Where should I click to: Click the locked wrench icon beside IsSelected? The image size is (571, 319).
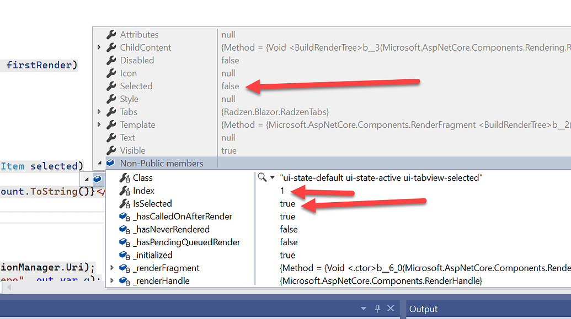tap(125, 204)
